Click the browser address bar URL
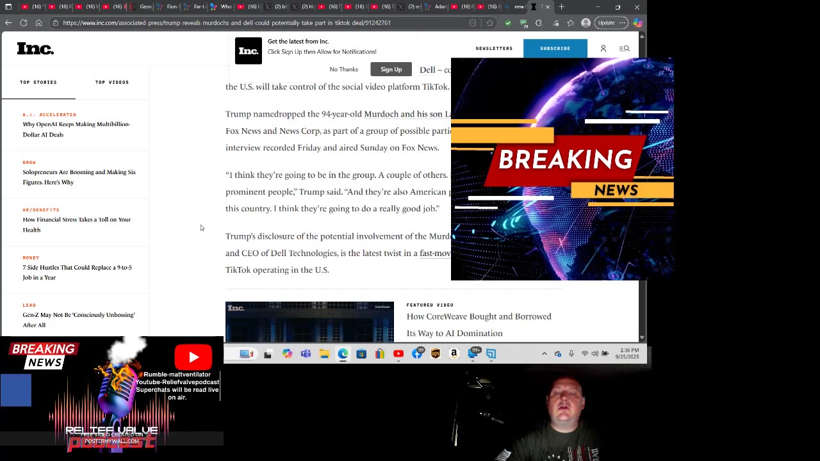 [x=227, y=22]
